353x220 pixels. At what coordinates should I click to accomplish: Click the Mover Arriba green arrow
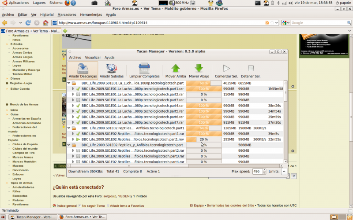176,68
